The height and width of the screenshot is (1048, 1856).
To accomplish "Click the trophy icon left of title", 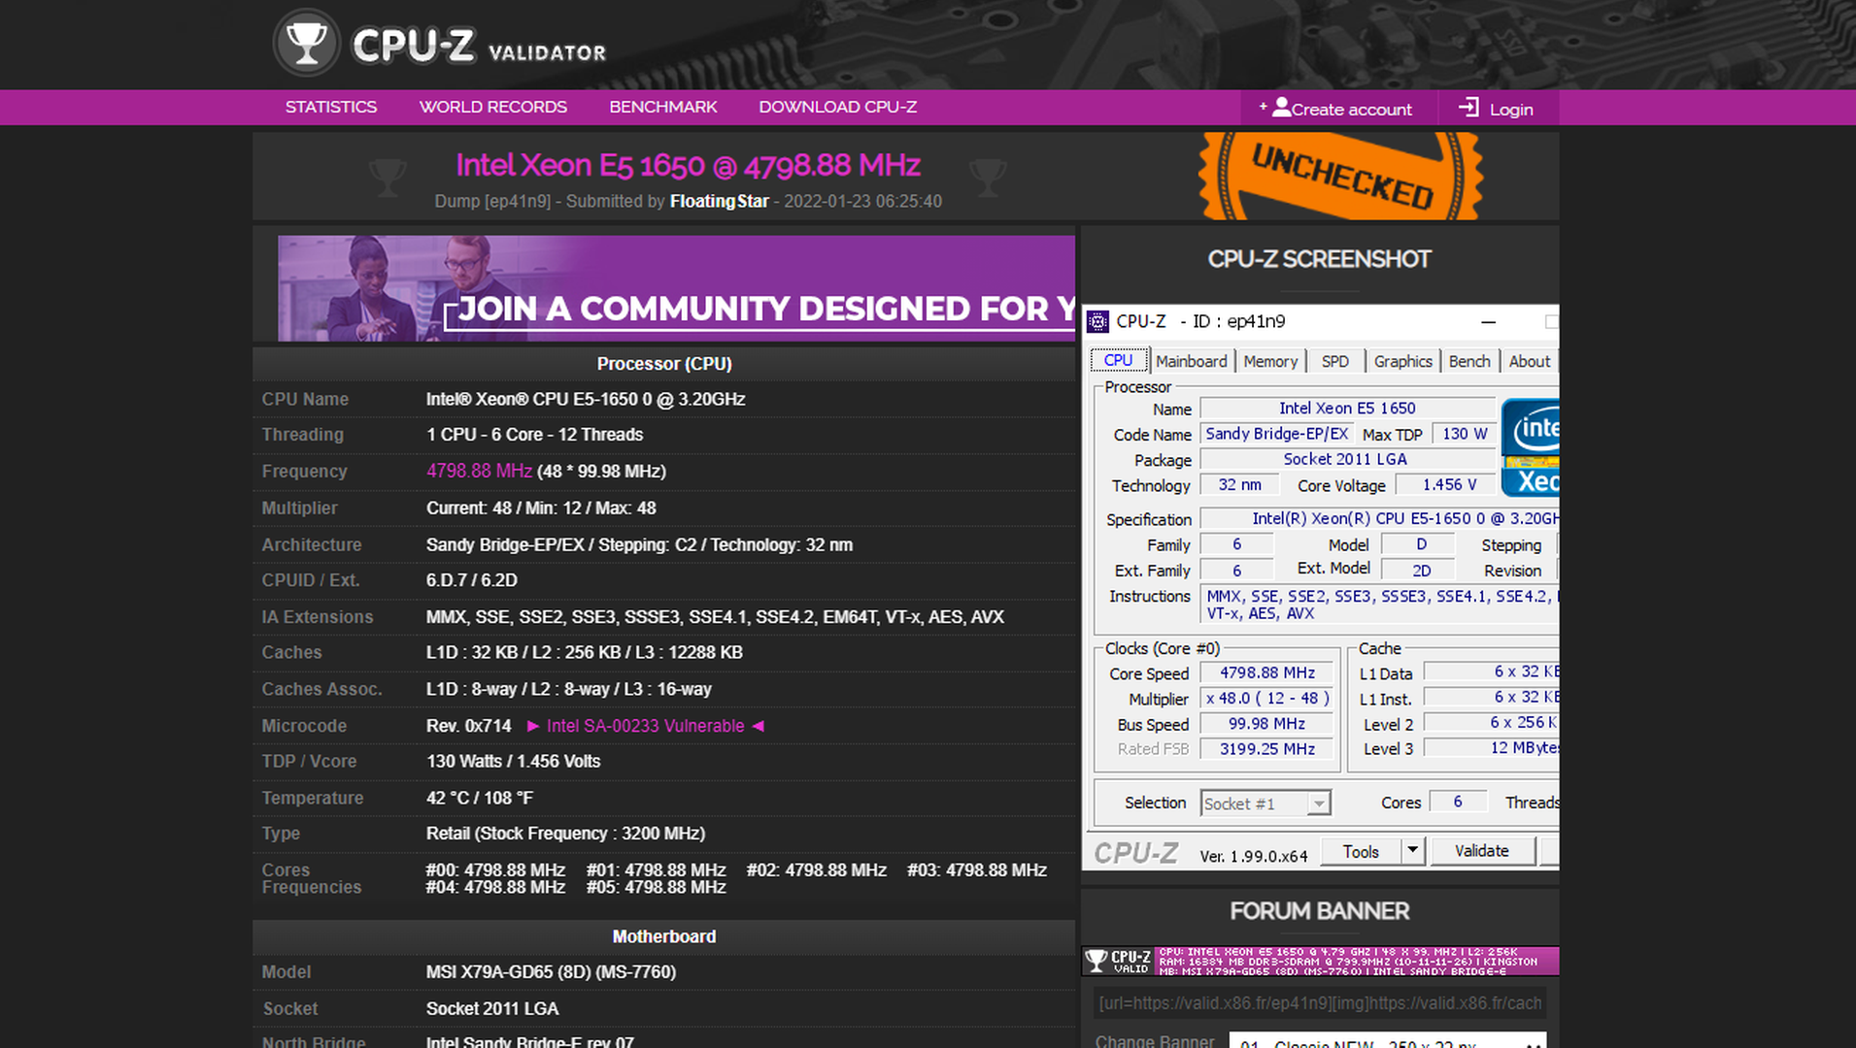I will point(388,179).
